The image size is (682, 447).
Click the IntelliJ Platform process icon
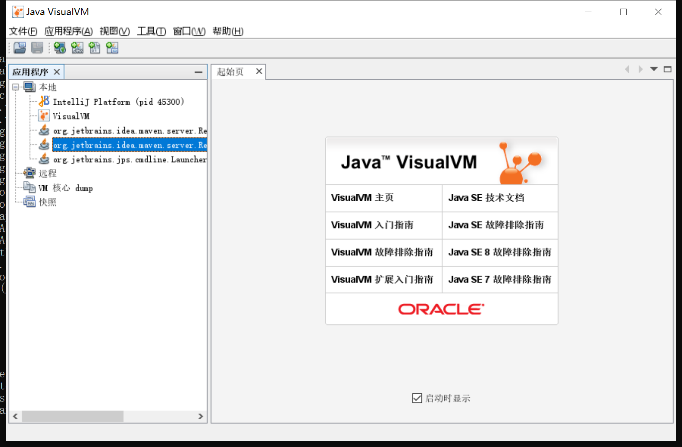[x=44, y=101]
